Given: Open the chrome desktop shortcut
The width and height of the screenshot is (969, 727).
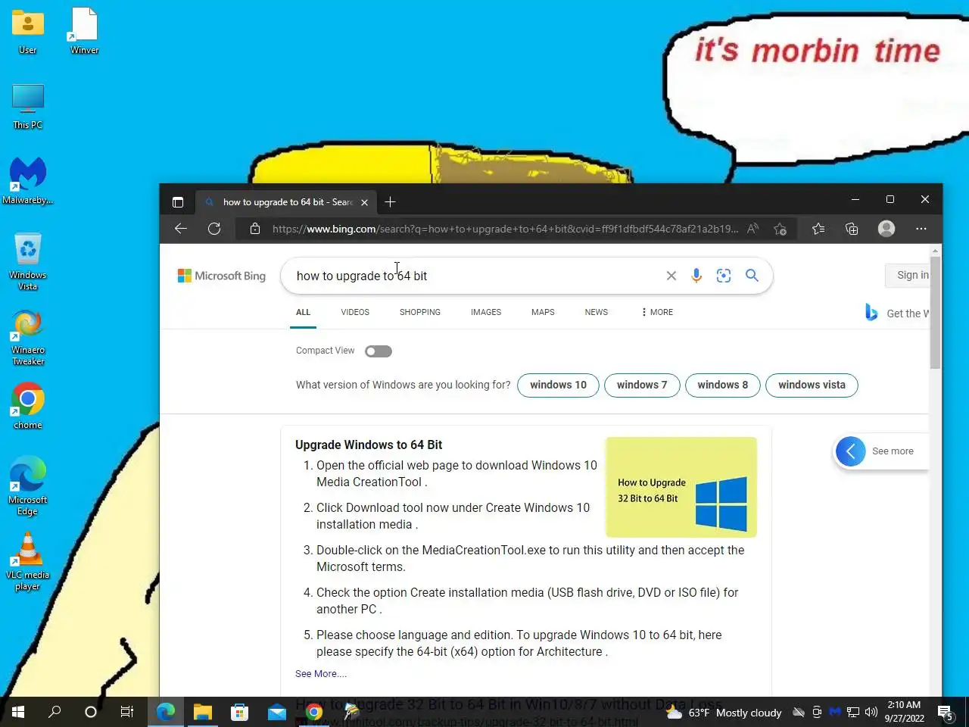Looking at the screenshot, I should (28, 407).
